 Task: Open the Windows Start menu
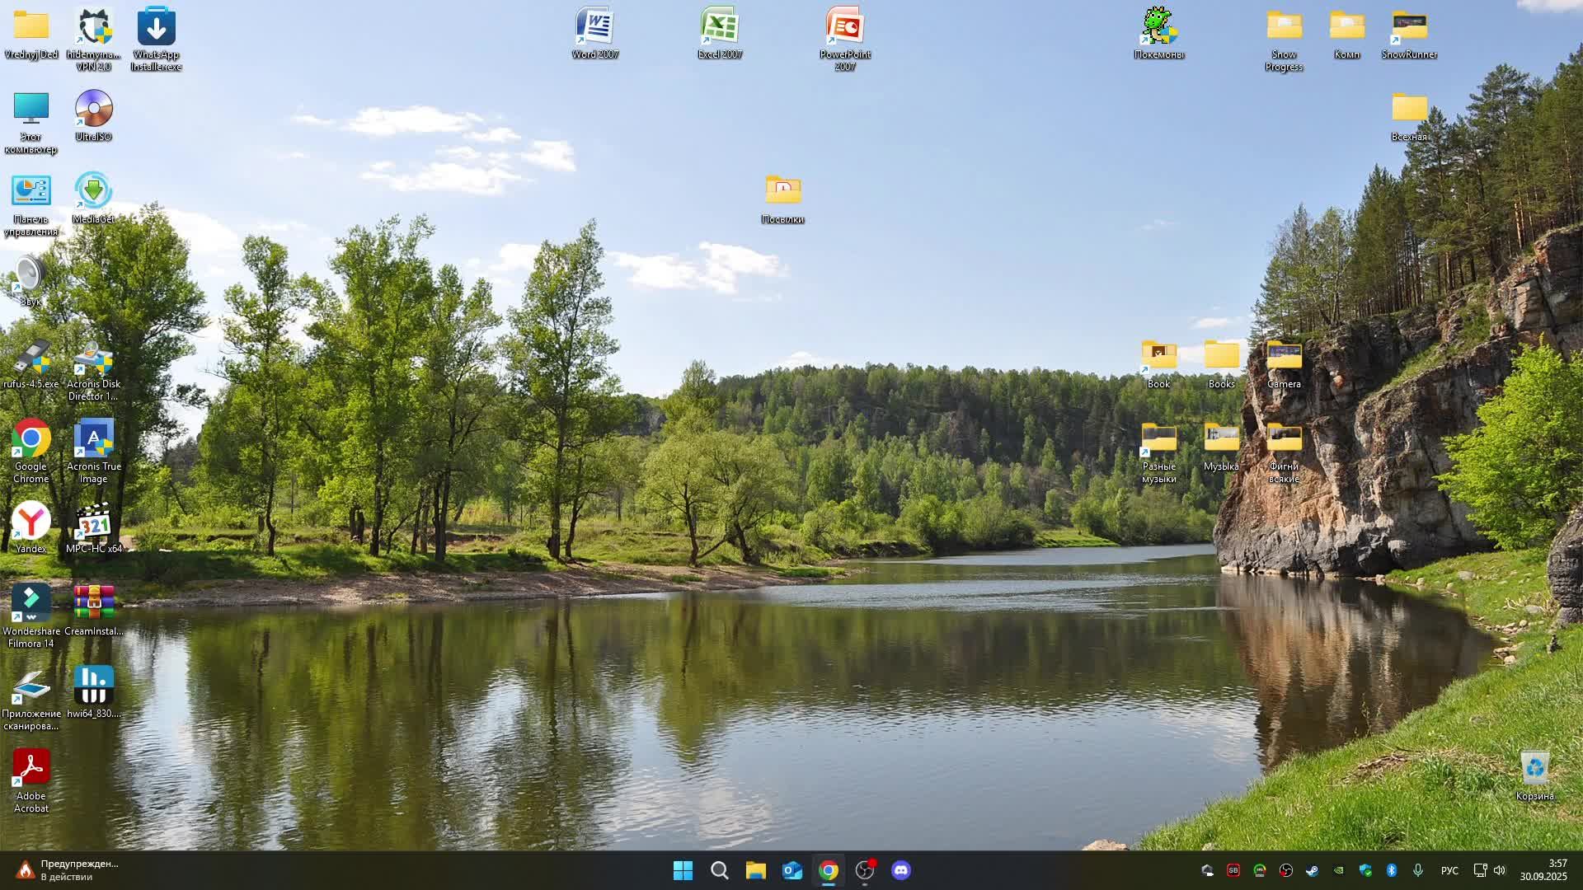pos(683,870)
